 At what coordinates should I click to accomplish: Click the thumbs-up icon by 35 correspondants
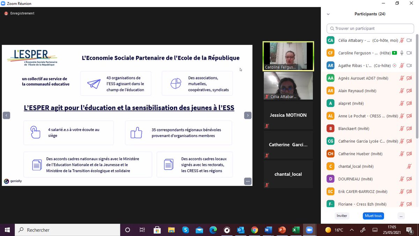pos(136,133)
